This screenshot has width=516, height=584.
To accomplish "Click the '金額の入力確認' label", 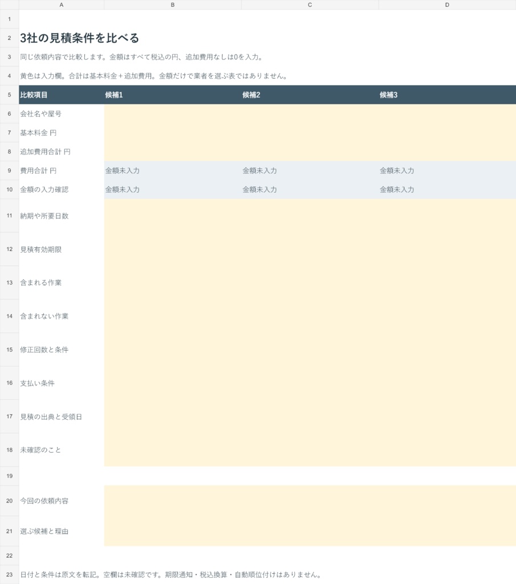I will click(44, 189).
